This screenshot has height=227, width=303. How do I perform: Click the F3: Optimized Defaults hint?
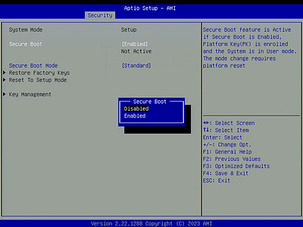click(x=236, y=166)
